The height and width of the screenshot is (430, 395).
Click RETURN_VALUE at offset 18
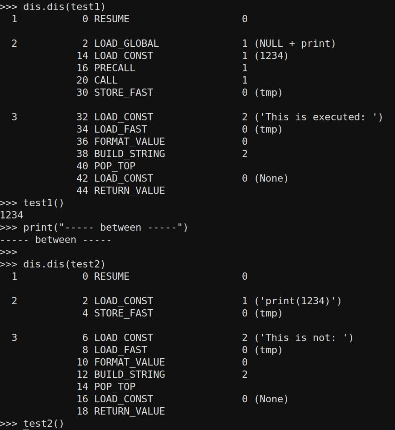[129, 411]
